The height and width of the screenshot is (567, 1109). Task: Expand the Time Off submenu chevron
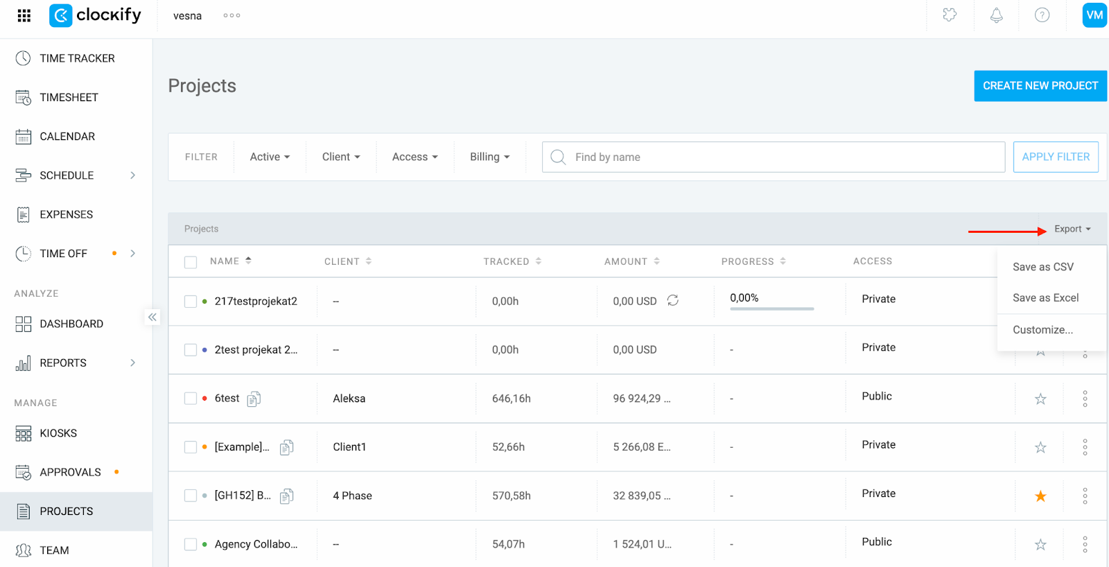click(133, 254)
